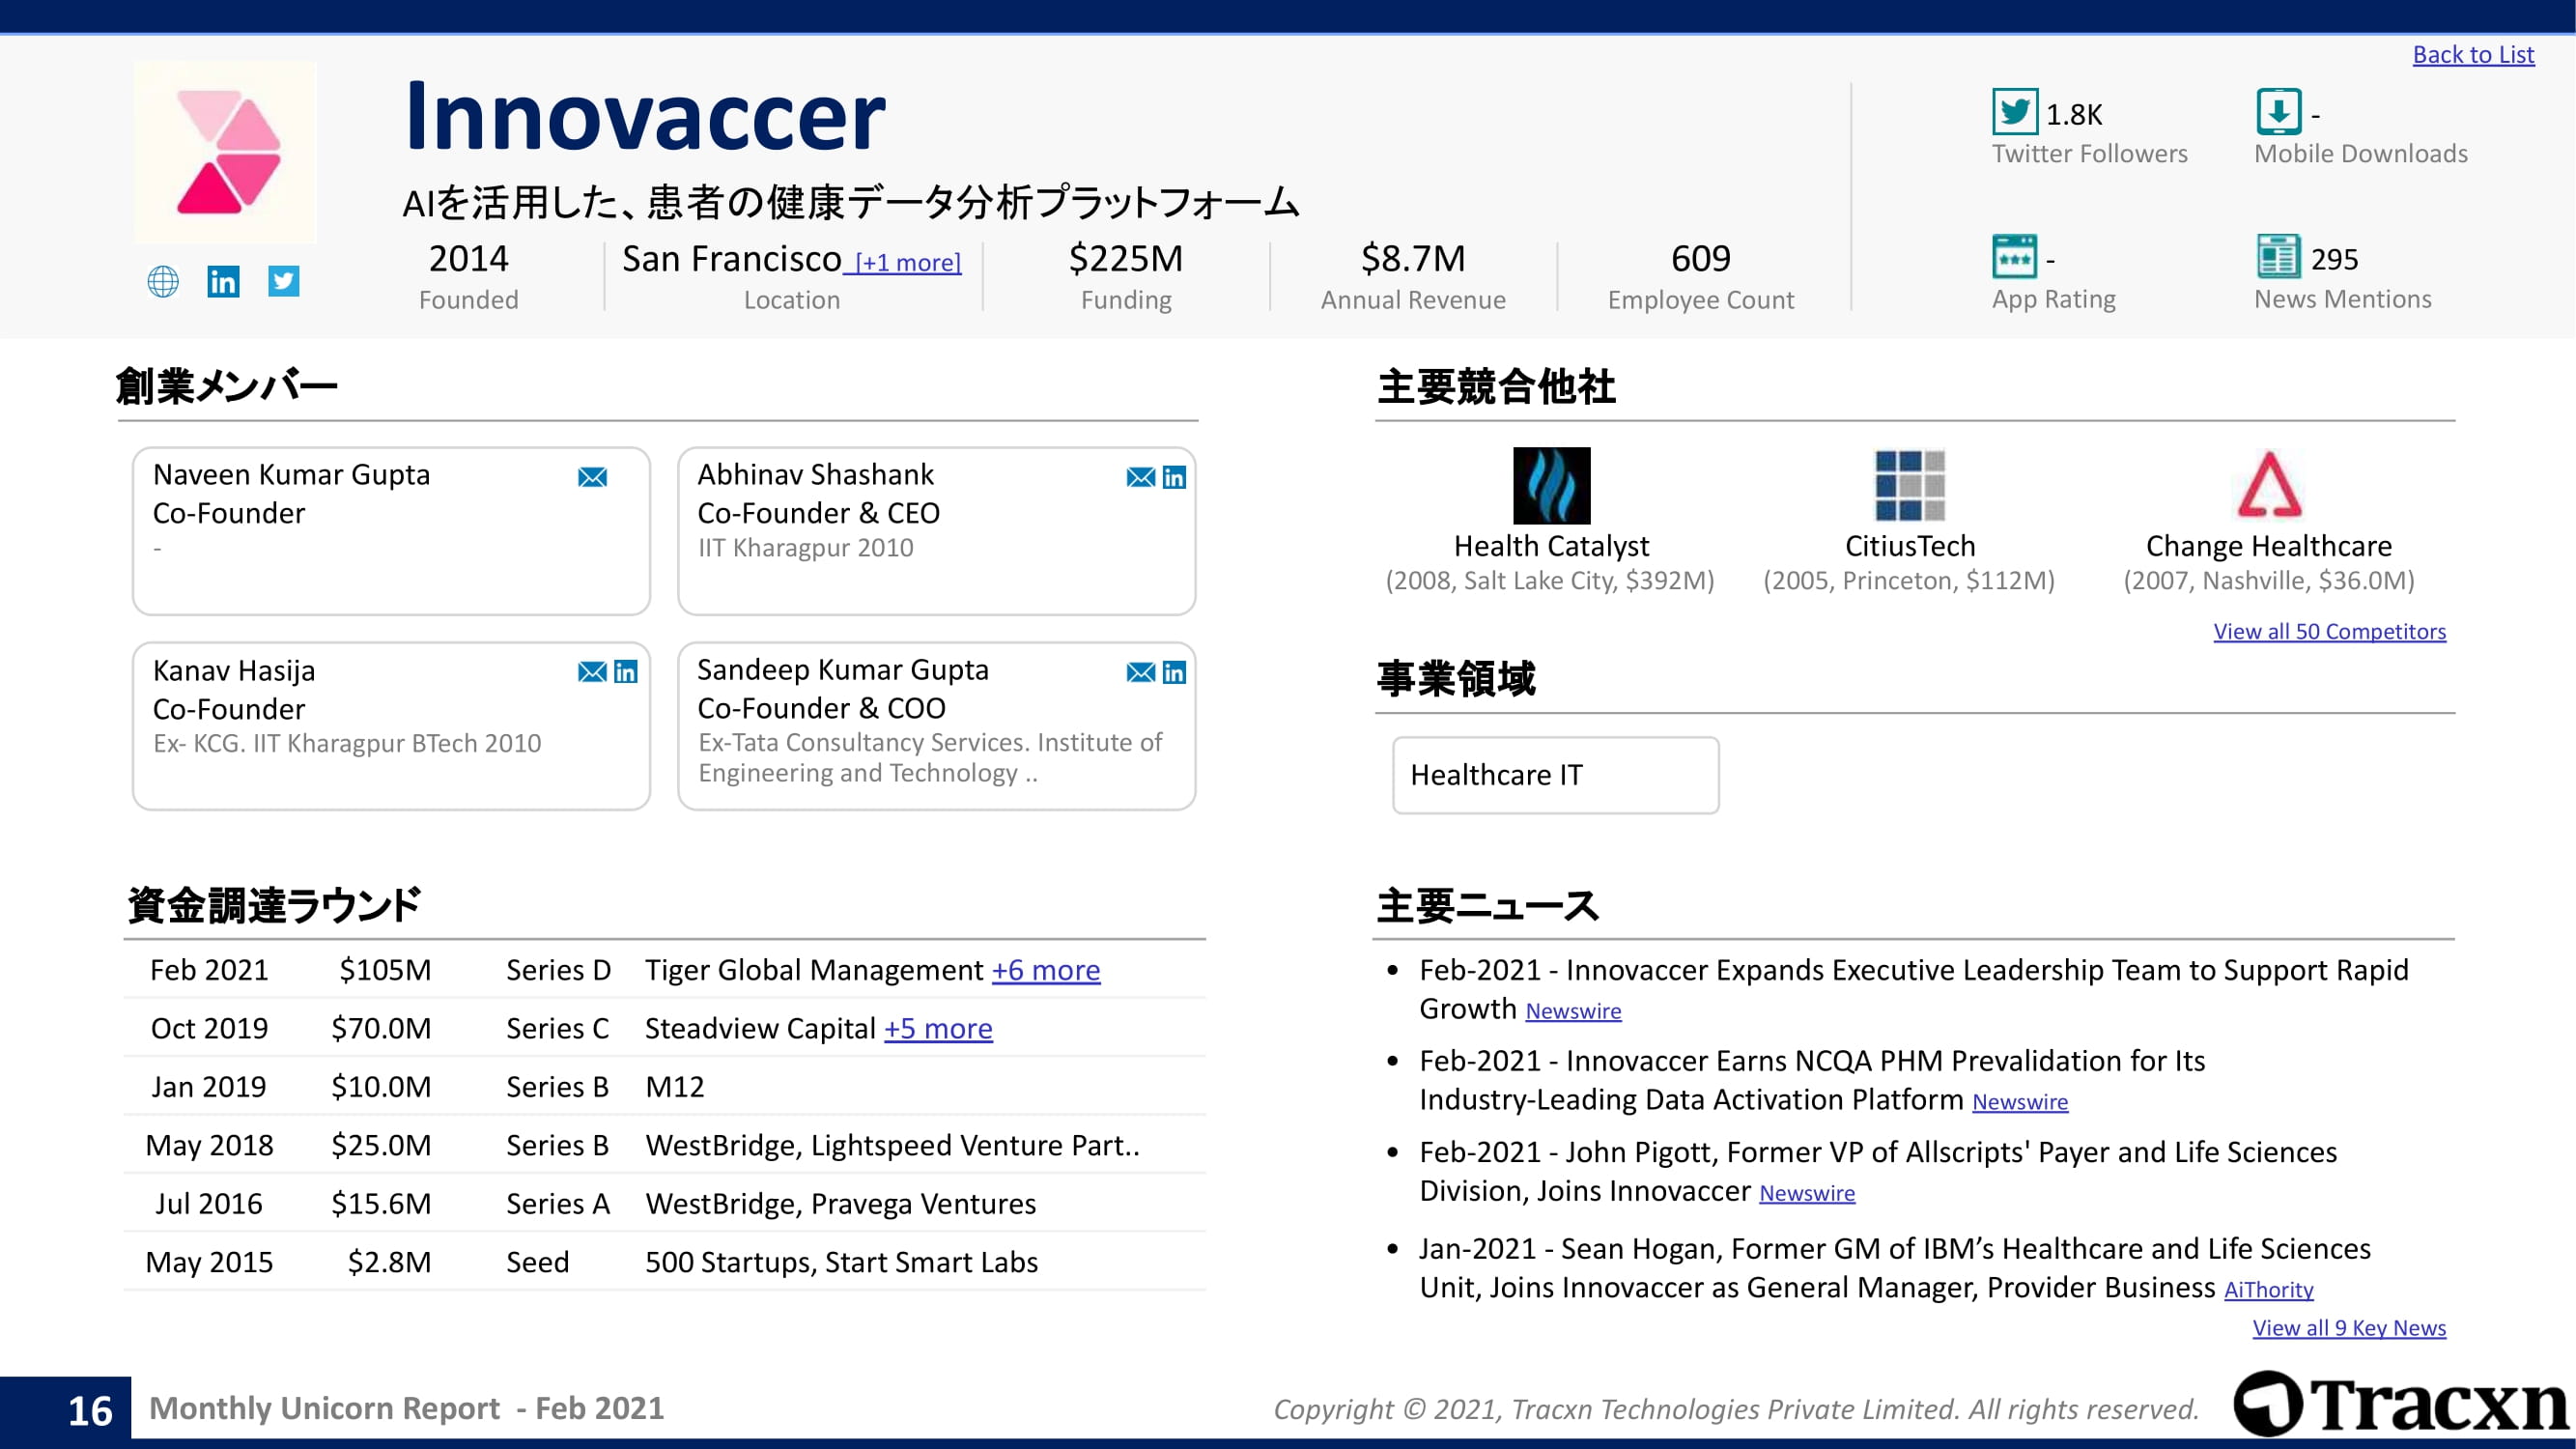Click the Health Catalyst competitor logo
The height and width of the screenshot is (1449, 2576).
(x=1551, y=486)
